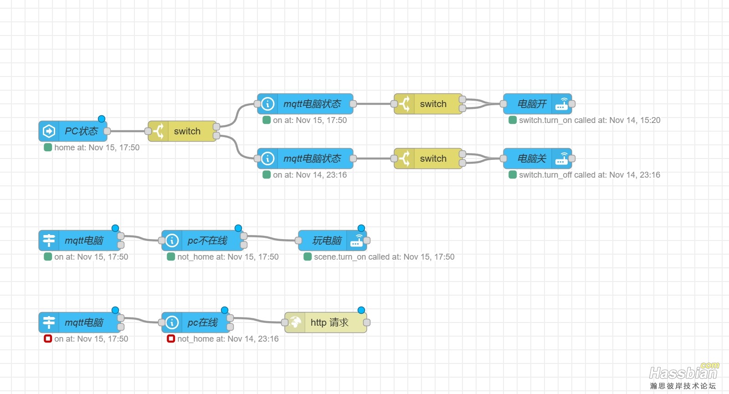This screenshot has width=729, height=394.
Task: Click status text 'not_home at: Nov 14, 23:16'
Action: click(228, 339)
